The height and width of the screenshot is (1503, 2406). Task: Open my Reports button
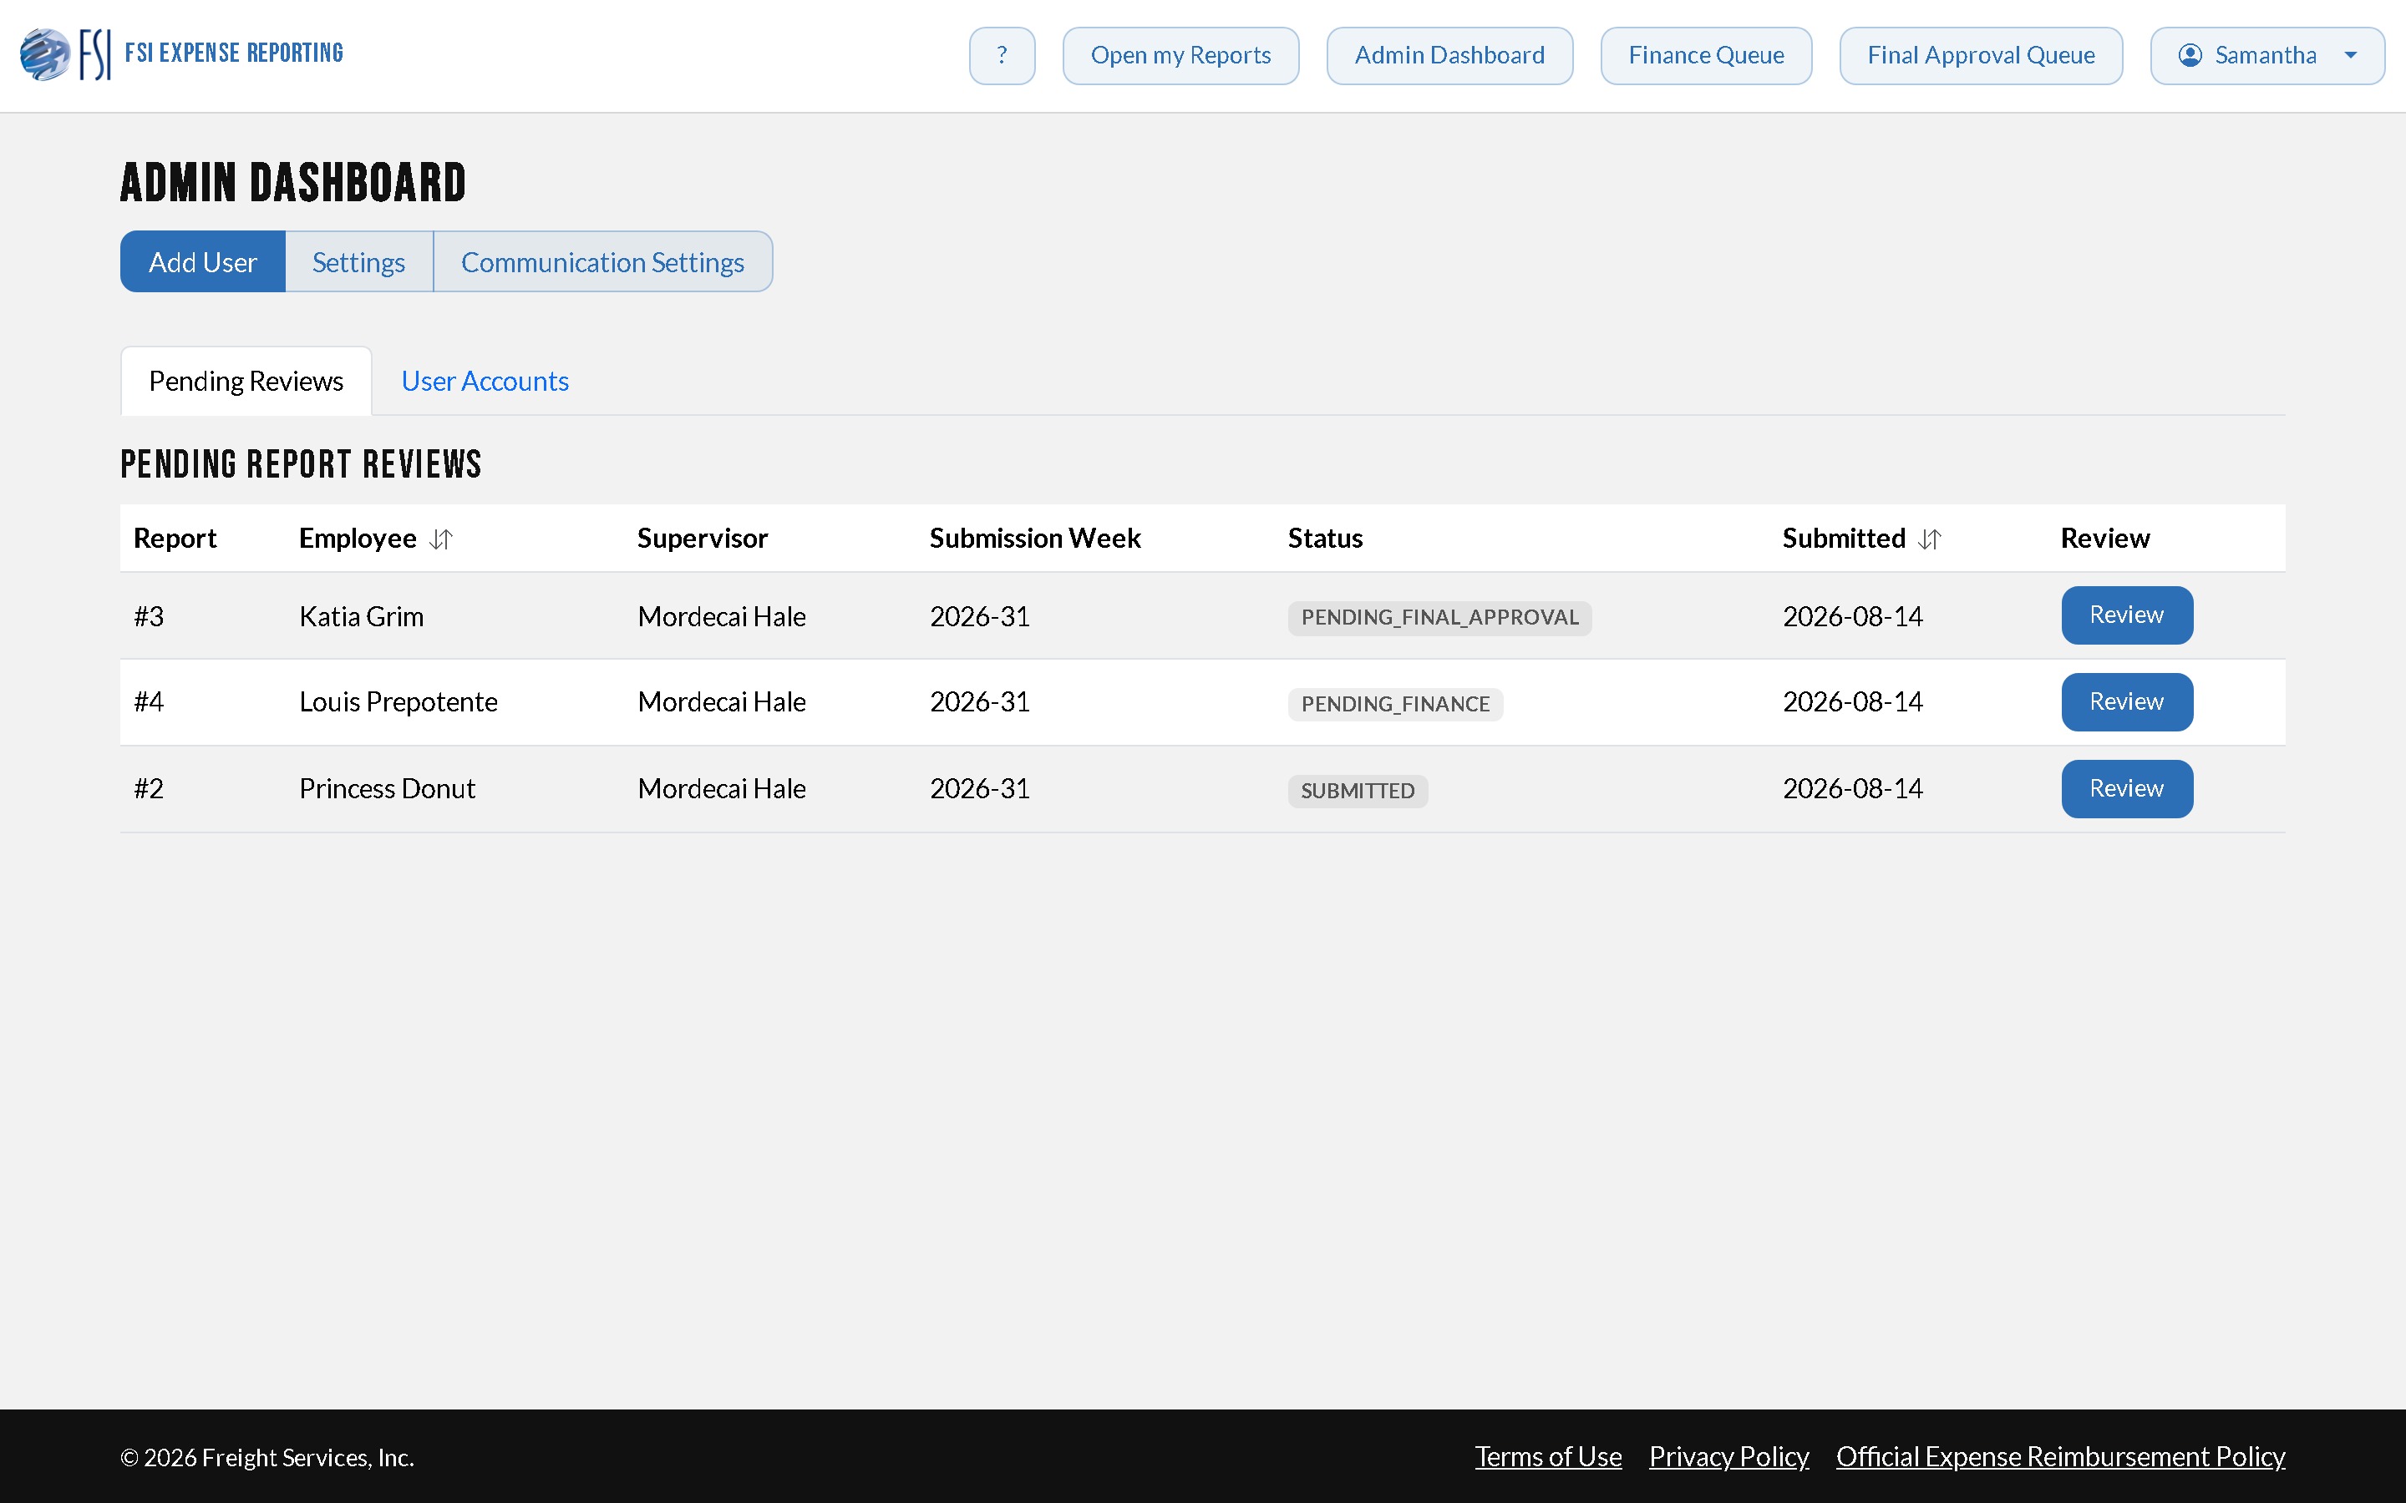click(x=1180, y=56)
